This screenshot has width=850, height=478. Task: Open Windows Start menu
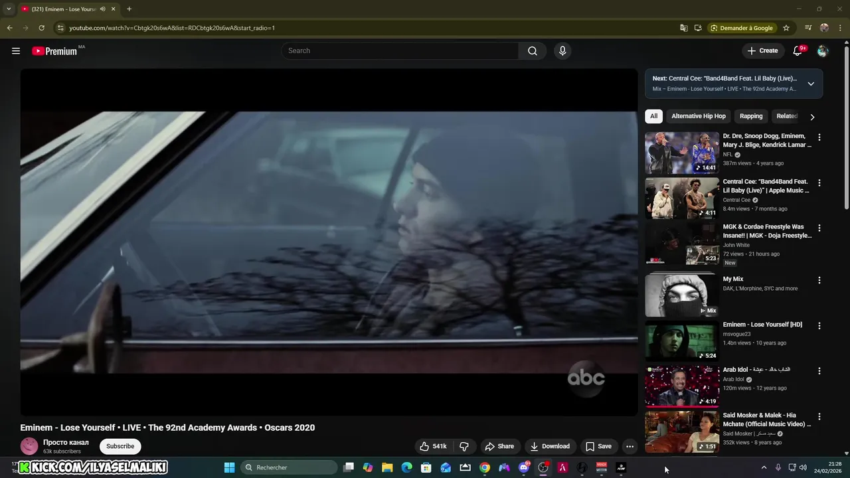[229, 467]
